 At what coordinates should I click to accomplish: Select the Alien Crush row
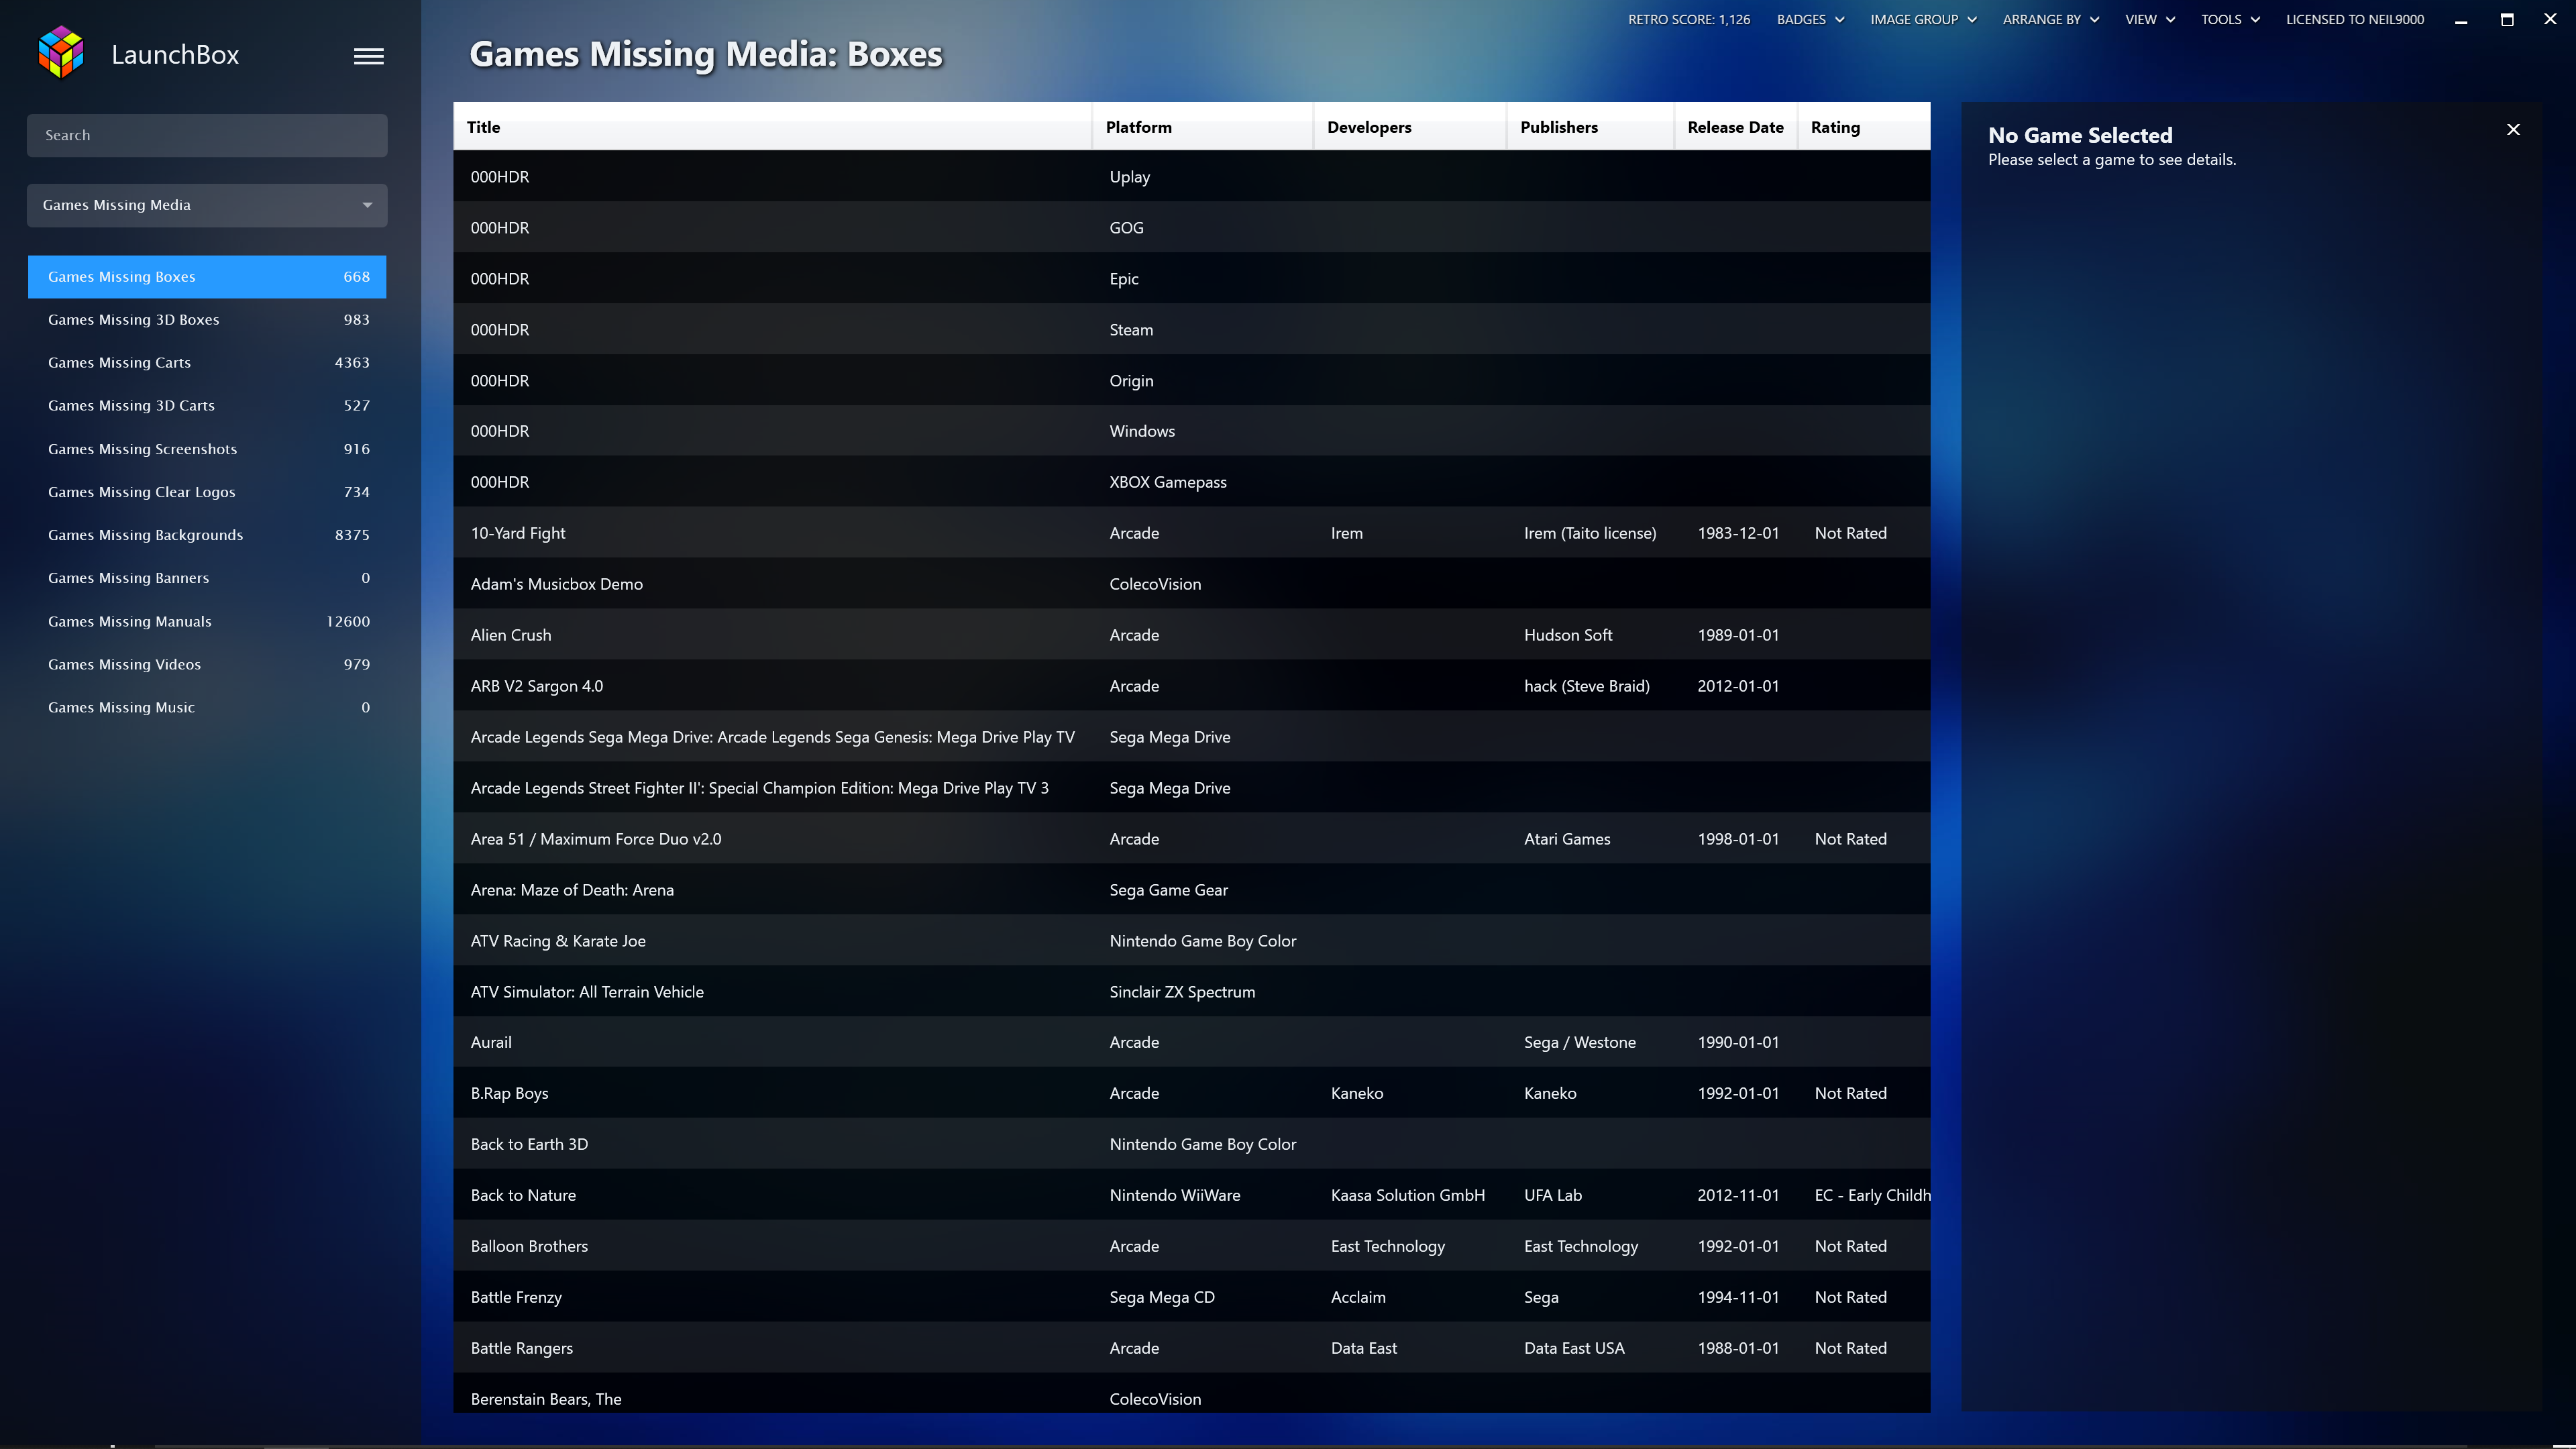click(x=1191, y=635)
